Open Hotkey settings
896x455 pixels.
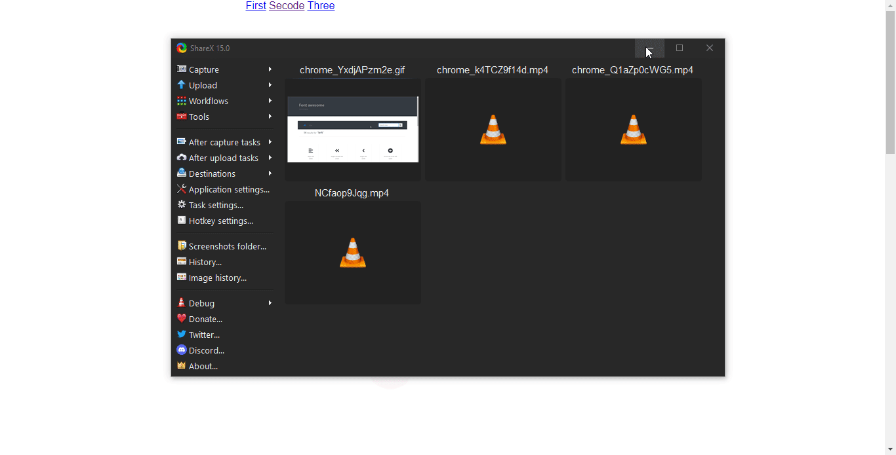pyautogui.click(x=224, y=221)
